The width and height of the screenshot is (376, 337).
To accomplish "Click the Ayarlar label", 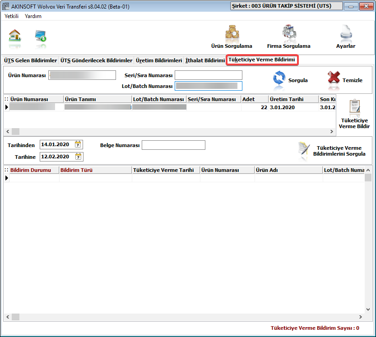I will coord(346,46).
